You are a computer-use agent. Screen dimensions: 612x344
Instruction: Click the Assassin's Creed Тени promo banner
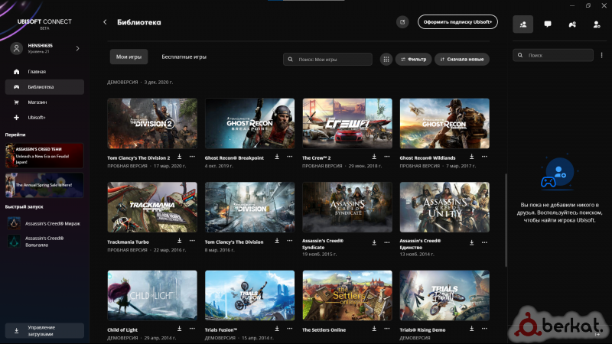44,155
